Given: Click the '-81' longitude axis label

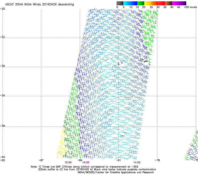Looking at the screenshot, I should (118, 160).
